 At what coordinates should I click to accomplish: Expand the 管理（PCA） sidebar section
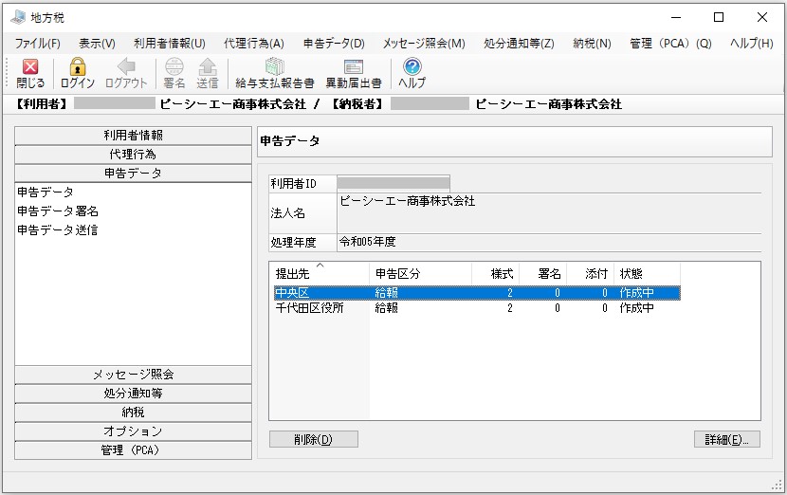pyautogui.click(x=133, y=450)
